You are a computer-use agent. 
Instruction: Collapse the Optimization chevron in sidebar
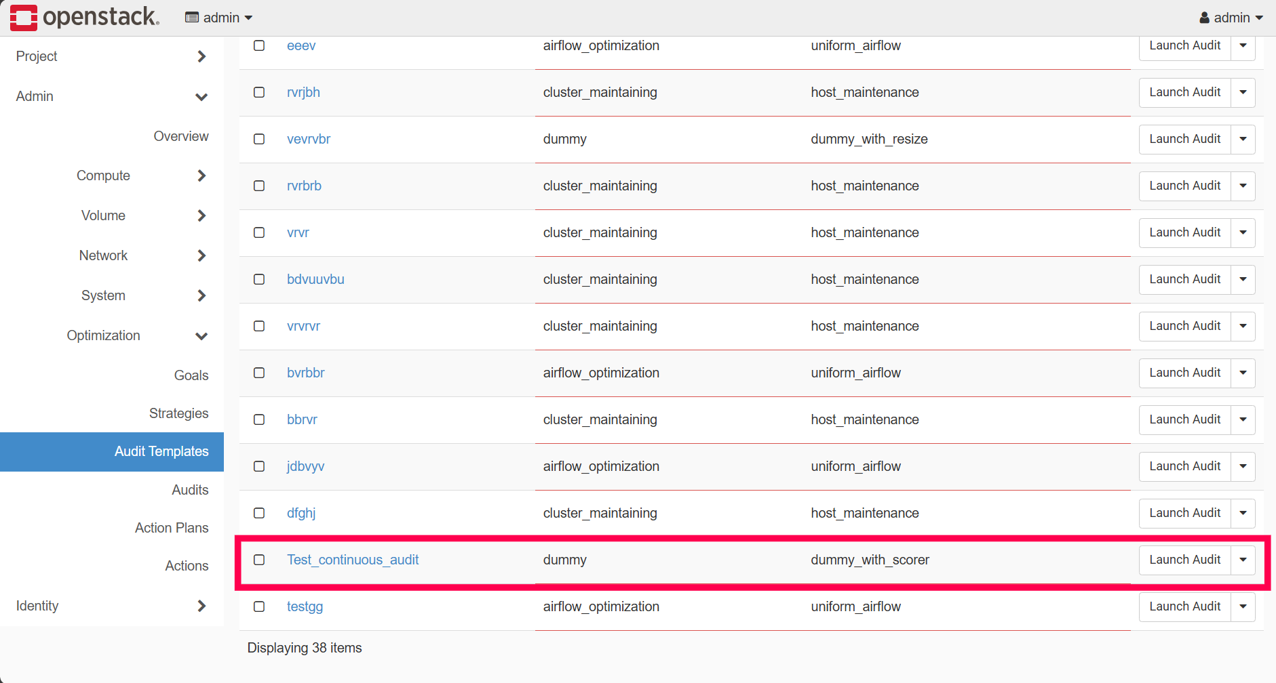[201, 336]
